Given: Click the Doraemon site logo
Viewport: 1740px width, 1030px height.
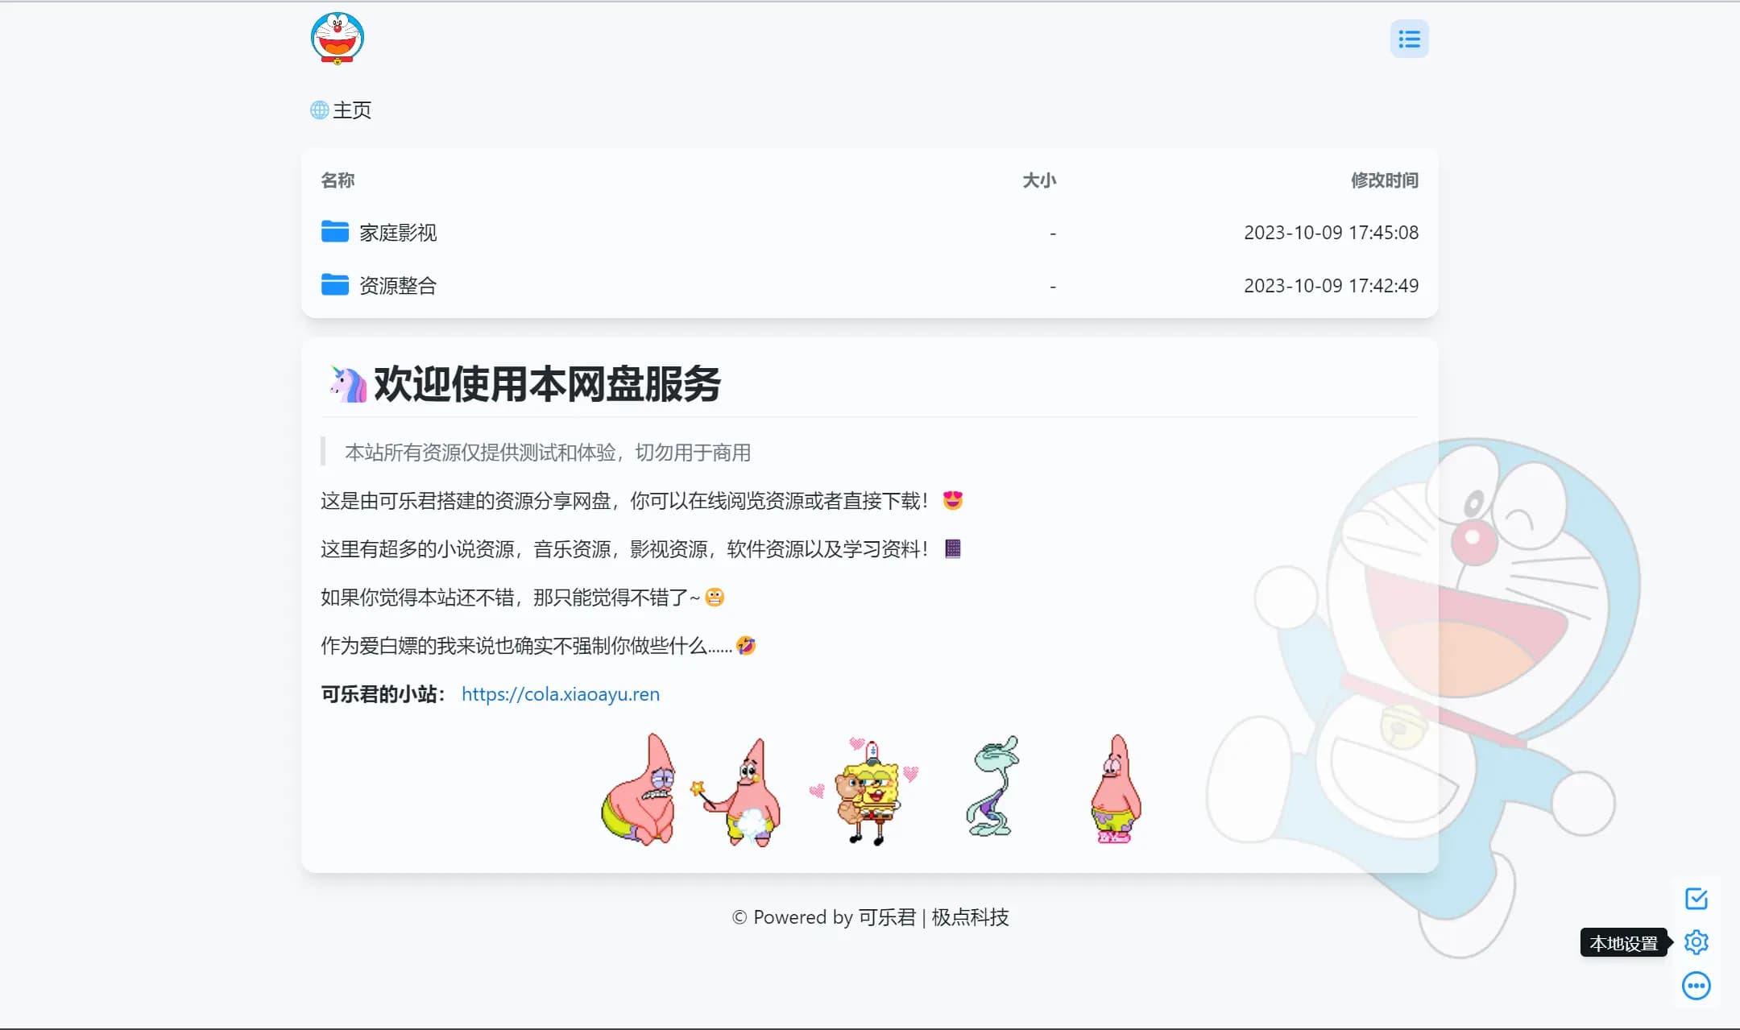Looking at the screenshot, I should pos(338,38).
